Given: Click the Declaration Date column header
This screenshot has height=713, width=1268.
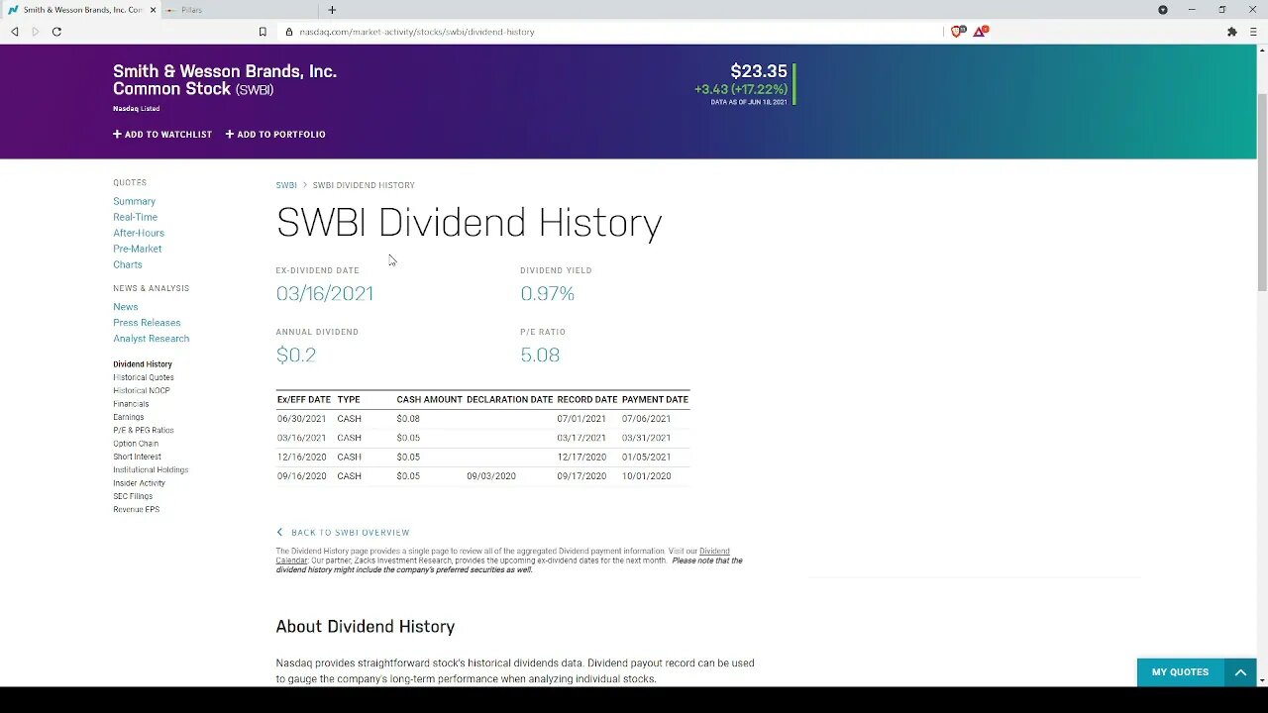Looking at the screenshot, I should pos(509,400).
